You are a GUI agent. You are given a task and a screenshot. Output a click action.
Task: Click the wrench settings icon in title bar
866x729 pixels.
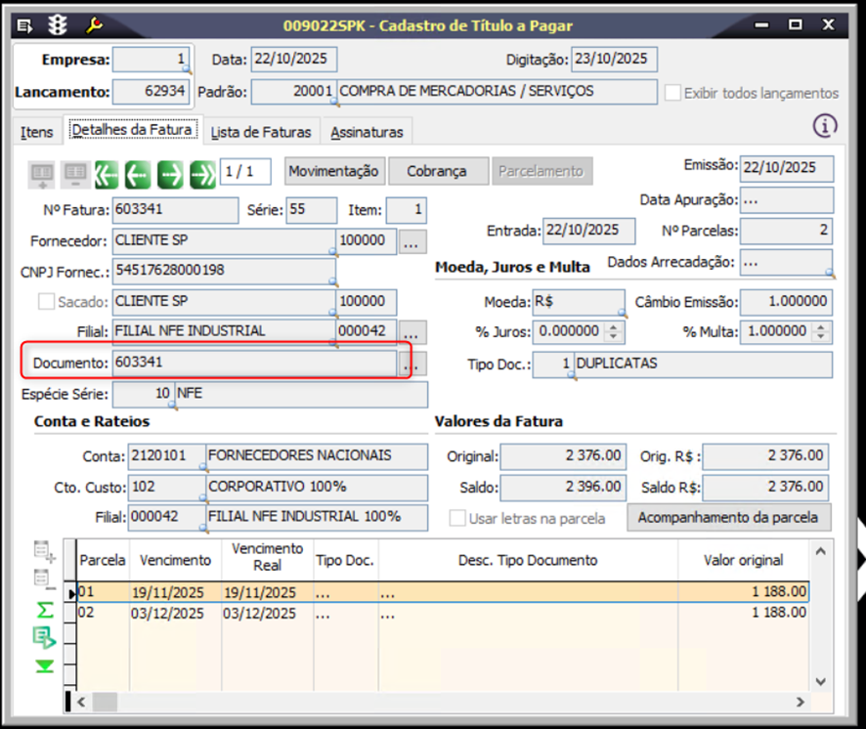click(x=95, y=24)
